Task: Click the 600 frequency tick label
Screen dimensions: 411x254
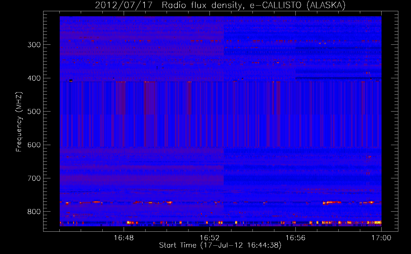Action: coord(34,145)
